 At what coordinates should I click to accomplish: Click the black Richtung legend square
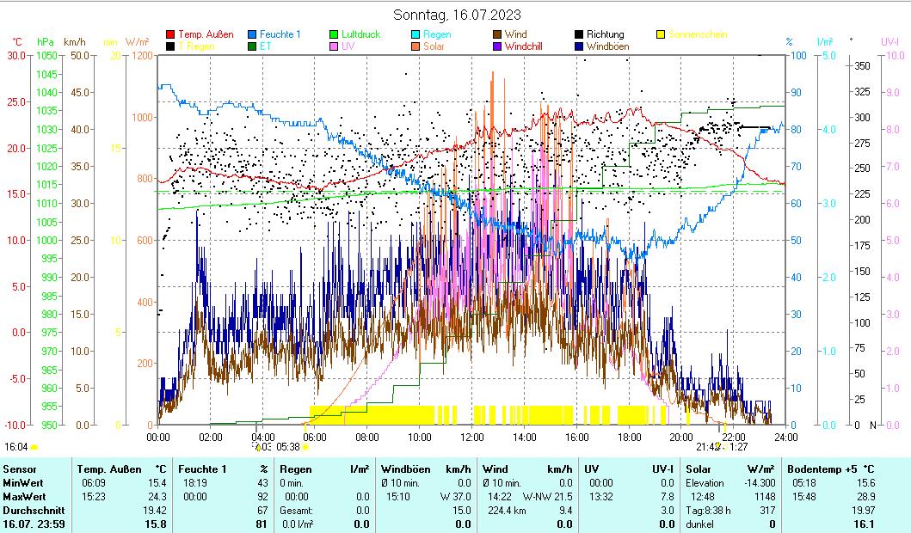point(580,34)
